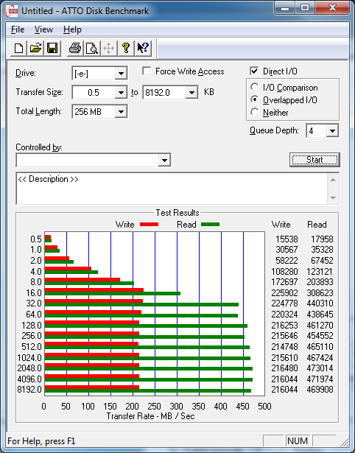Image resolution: width=355 pixels, height=453 pixels.
Task: Open the View menu
Action: tap(43, 29)
